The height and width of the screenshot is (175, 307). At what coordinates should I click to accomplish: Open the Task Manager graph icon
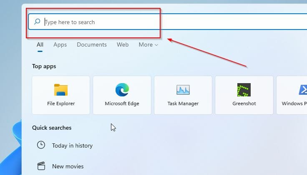coord(183,90)
